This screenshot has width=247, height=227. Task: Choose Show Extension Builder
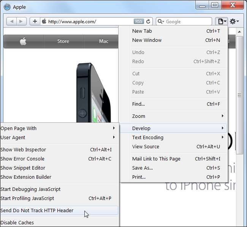coord(59,177)
